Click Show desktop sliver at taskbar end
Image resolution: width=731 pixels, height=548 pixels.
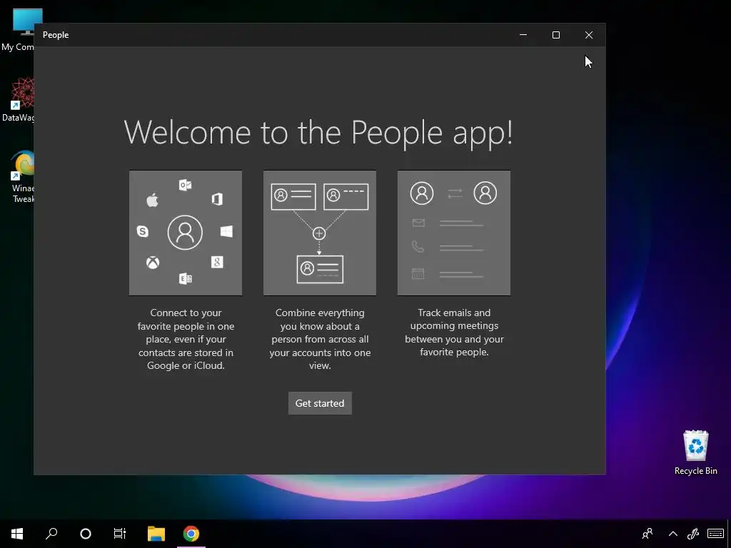[x=729, y=534]
